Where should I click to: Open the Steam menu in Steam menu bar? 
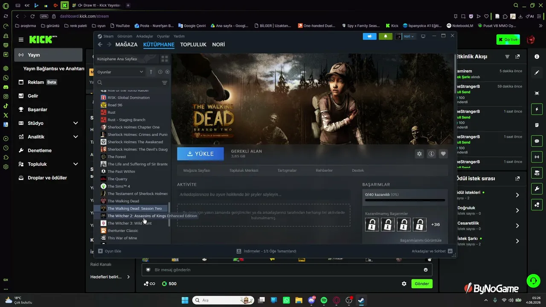point(108,36)
